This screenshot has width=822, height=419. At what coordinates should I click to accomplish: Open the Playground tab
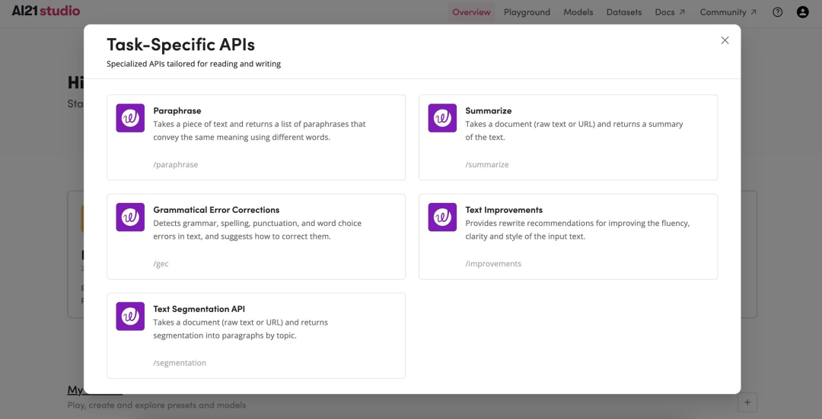pos(527,12)
